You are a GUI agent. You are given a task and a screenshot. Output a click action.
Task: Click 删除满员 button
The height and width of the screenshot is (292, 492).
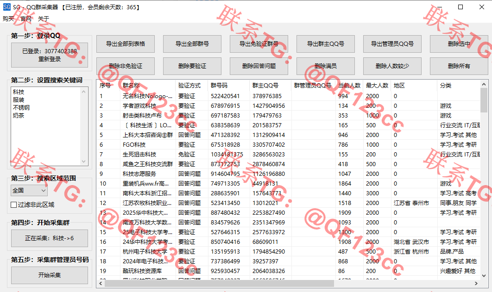(x=326, y=66)
